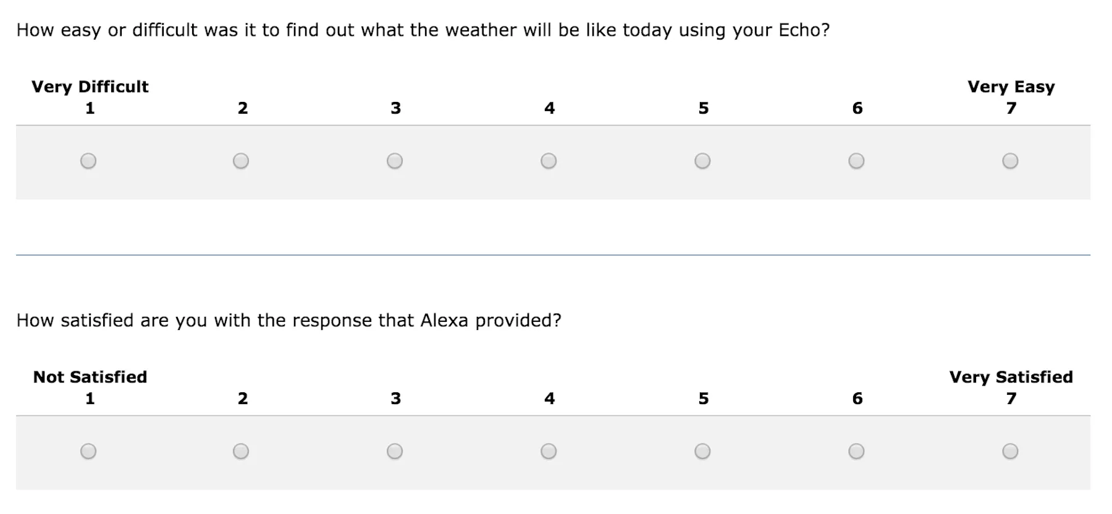Select rating 5 on the ease question
This screenshot has width=1112, height=514.
tap(702, 161)
